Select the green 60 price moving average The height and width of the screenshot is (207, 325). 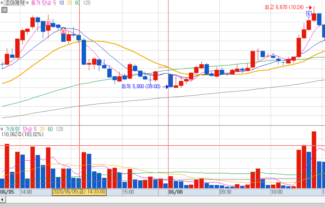pyautogui.click(x=77, y=3)
